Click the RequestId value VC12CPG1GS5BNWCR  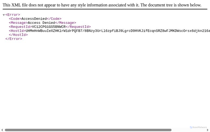(x=49, y=27)
